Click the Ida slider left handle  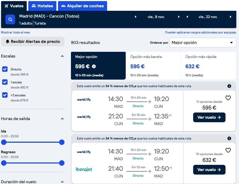[x=4, y=142]
